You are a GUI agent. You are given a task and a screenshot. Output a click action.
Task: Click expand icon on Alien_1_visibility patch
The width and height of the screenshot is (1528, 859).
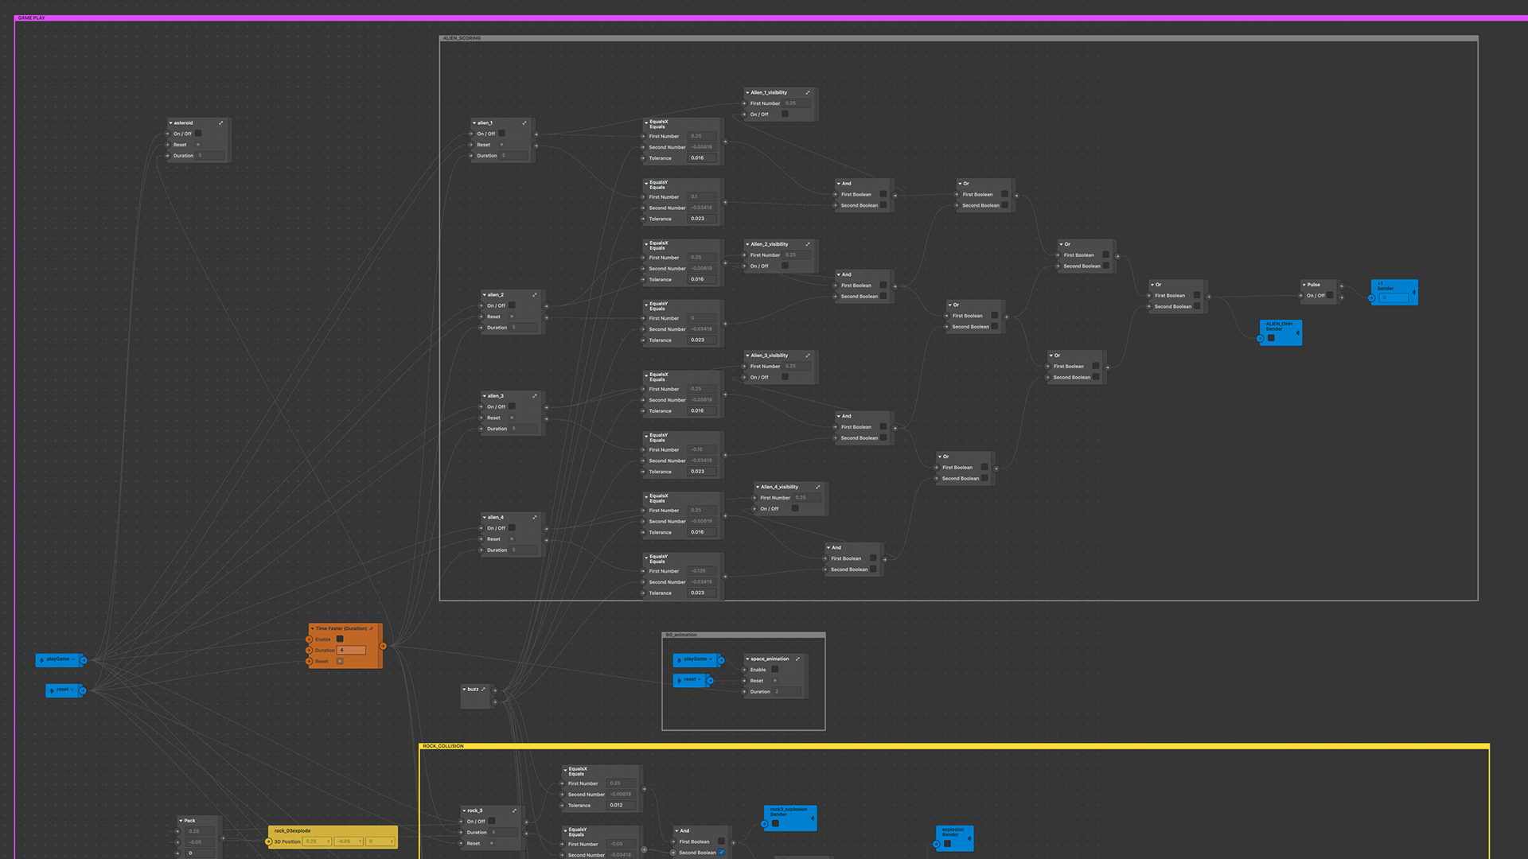(x=808, y=93)
